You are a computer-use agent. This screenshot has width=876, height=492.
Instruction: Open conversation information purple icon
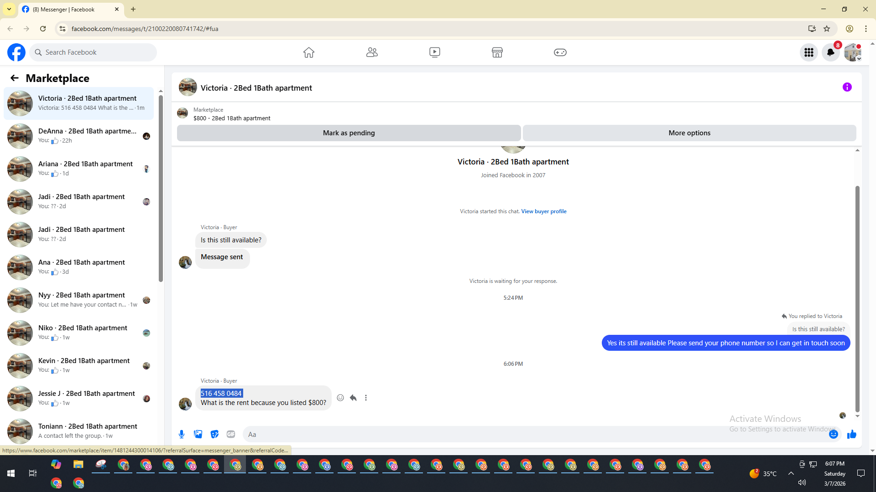(847, 87)
